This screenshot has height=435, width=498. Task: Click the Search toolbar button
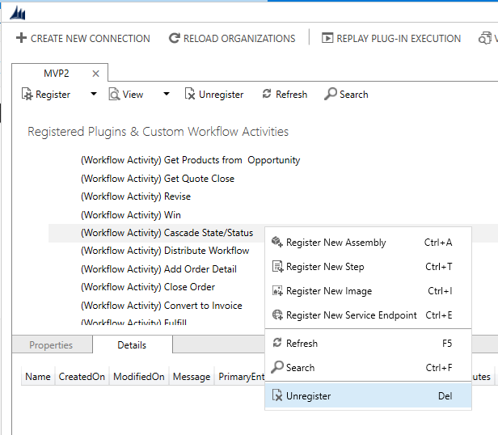point(346,95)
